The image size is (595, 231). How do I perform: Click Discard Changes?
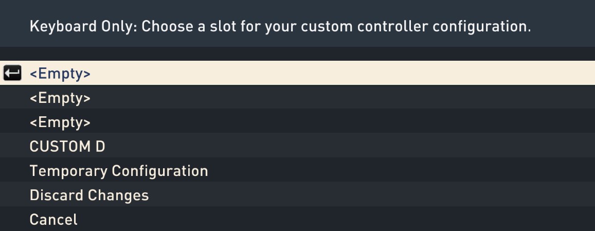[x=297, y=194]
